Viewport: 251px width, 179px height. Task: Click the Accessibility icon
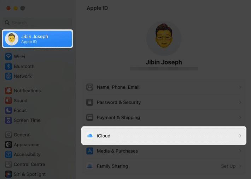8,154
